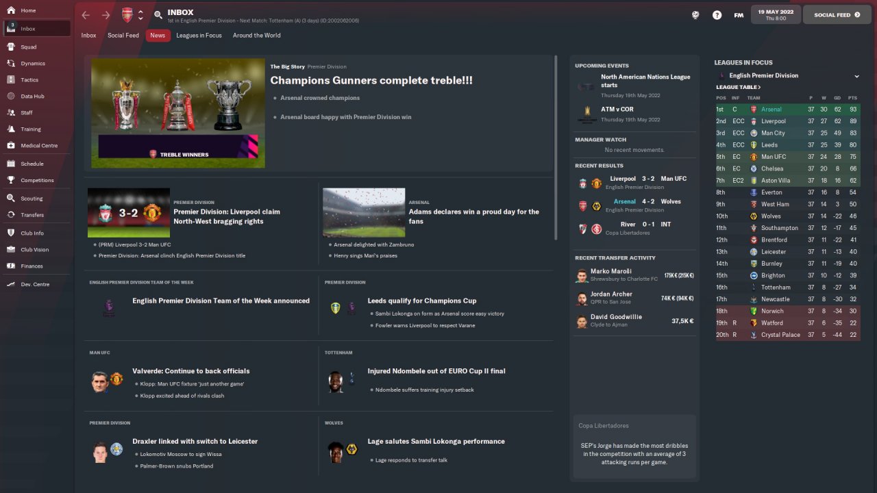Open the help question mark icon
This screenshot has width=877, height=493.
[x=717, y=15]
